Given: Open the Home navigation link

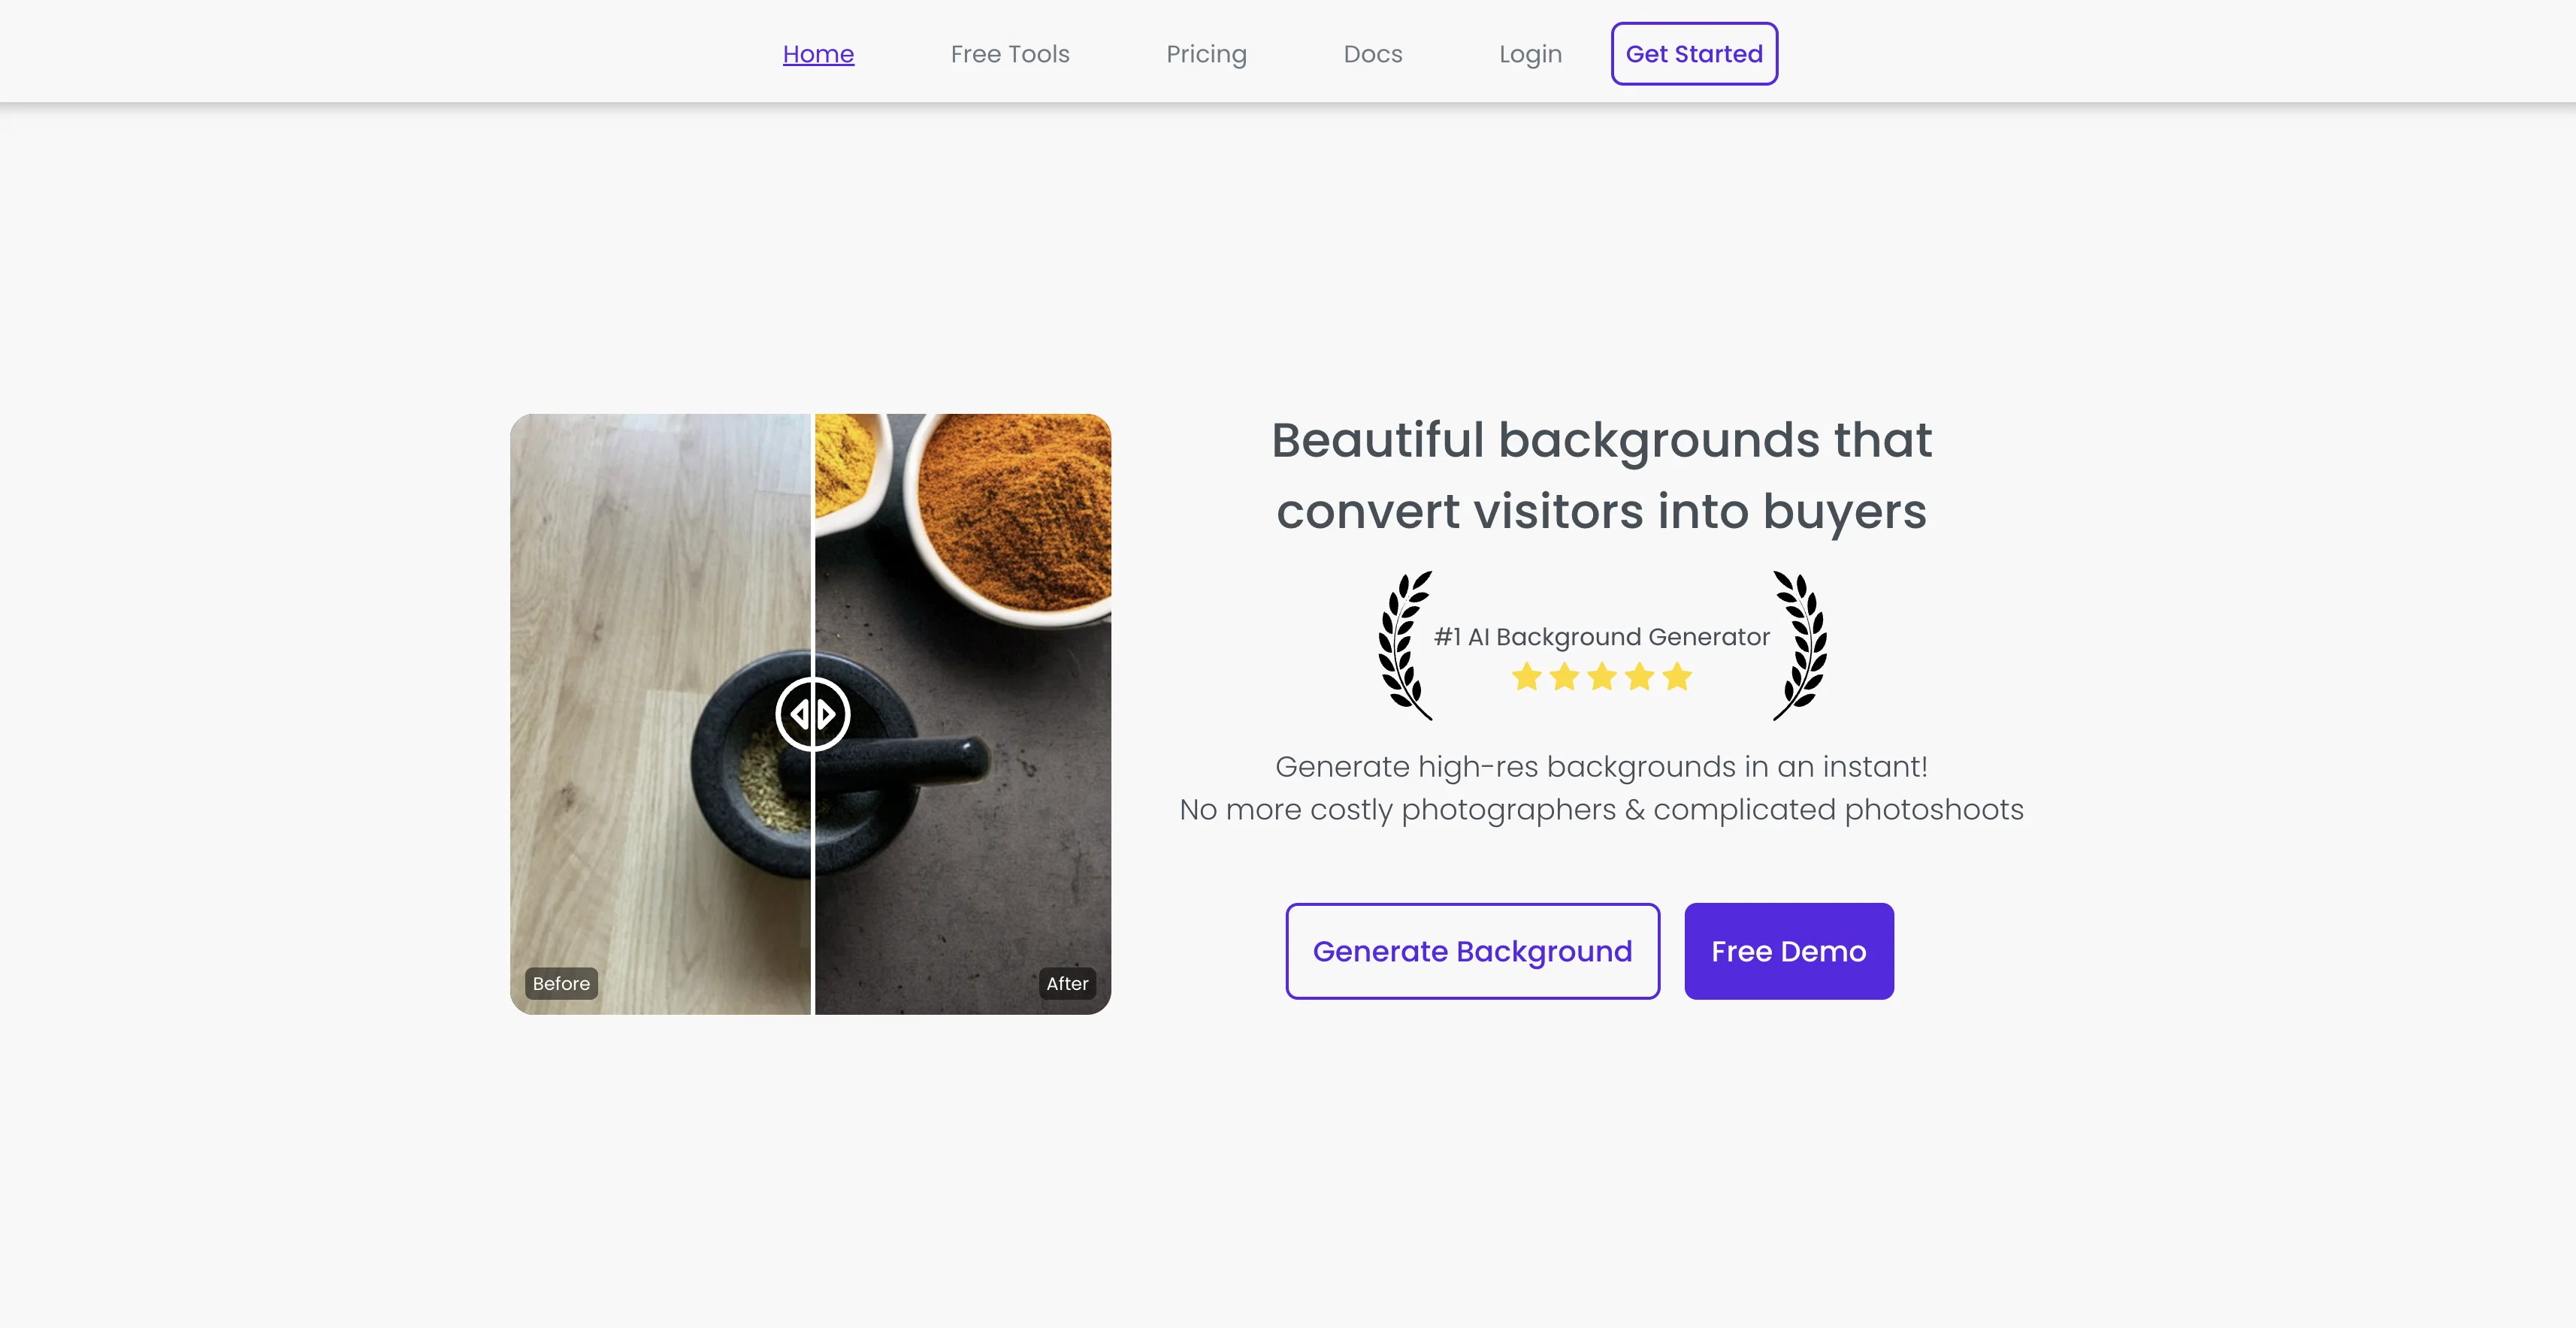Looking at the screenshot, I should pos(818,54).
